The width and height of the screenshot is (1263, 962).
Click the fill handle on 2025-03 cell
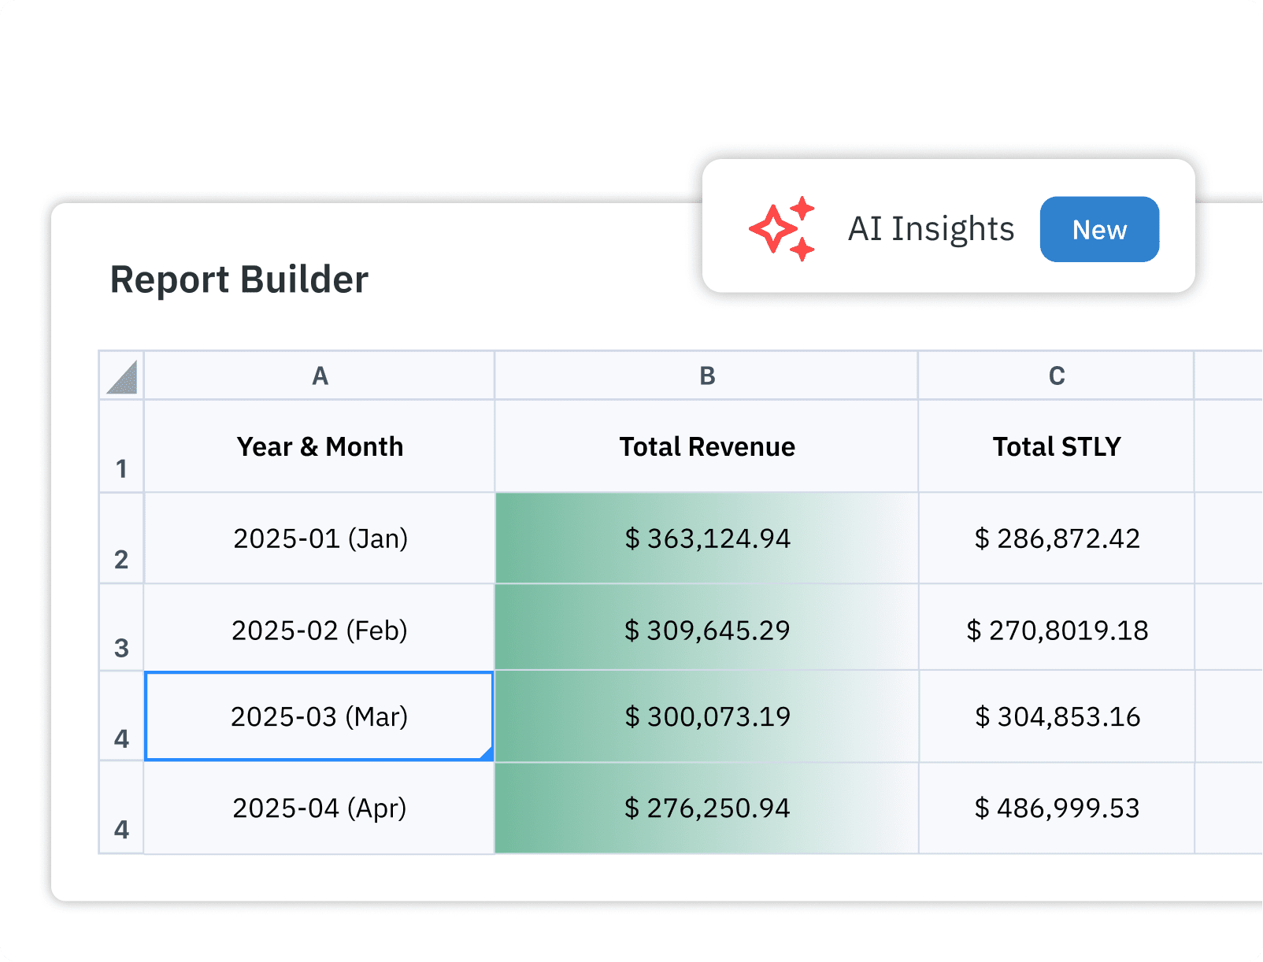click(487, 755)
